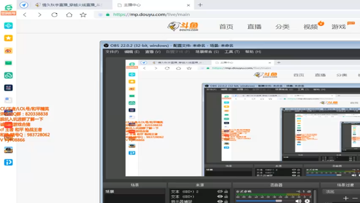Click the green lock icon in address bar
This screenshot has width=360, height=203.
click(x=108, y=14)
